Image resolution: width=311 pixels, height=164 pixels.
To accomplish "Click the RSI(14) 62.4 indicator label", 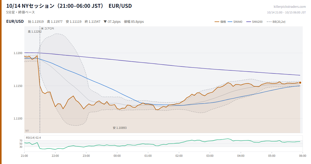I will pos(33,138).
